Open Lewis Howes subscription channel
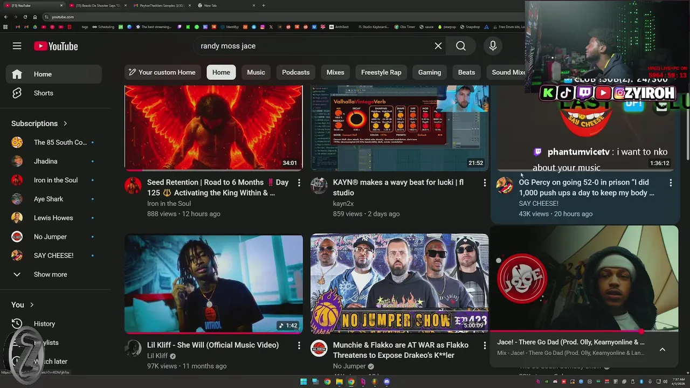The height and width of the screenshot is (388, 690). click(54, 218)
